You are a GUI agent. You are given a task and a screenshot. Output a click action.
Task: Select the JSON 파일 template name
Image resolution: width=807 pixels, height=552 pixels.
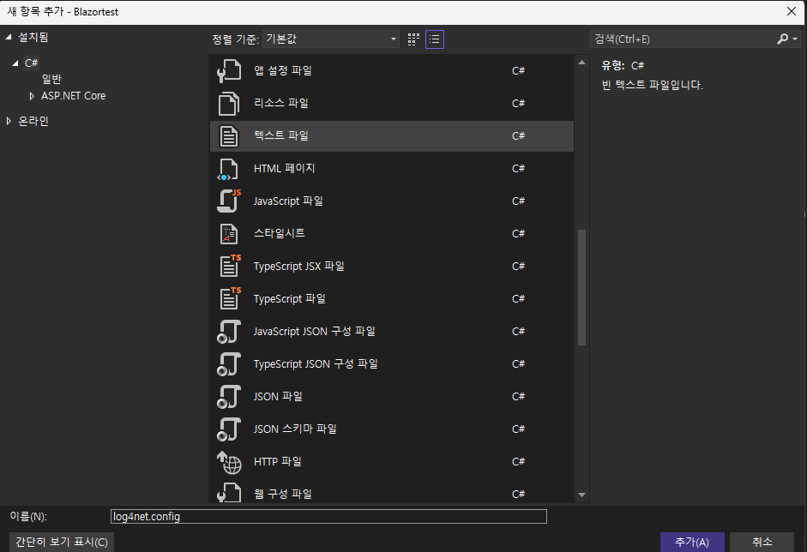pyautogui.click(x=278, y=396)
